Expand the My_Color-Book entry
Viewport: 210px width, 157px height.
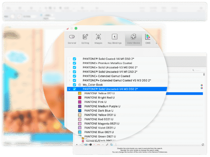[70, 85]
